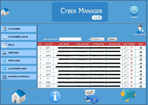
Task: Click the home house icon in header
Action: pyautogui.click(x=5, y=12)
